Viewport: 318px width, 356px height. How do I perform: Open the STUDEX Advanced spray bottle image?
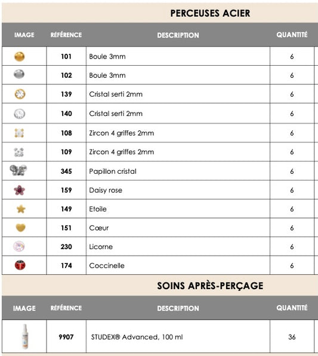coord(25,336)
